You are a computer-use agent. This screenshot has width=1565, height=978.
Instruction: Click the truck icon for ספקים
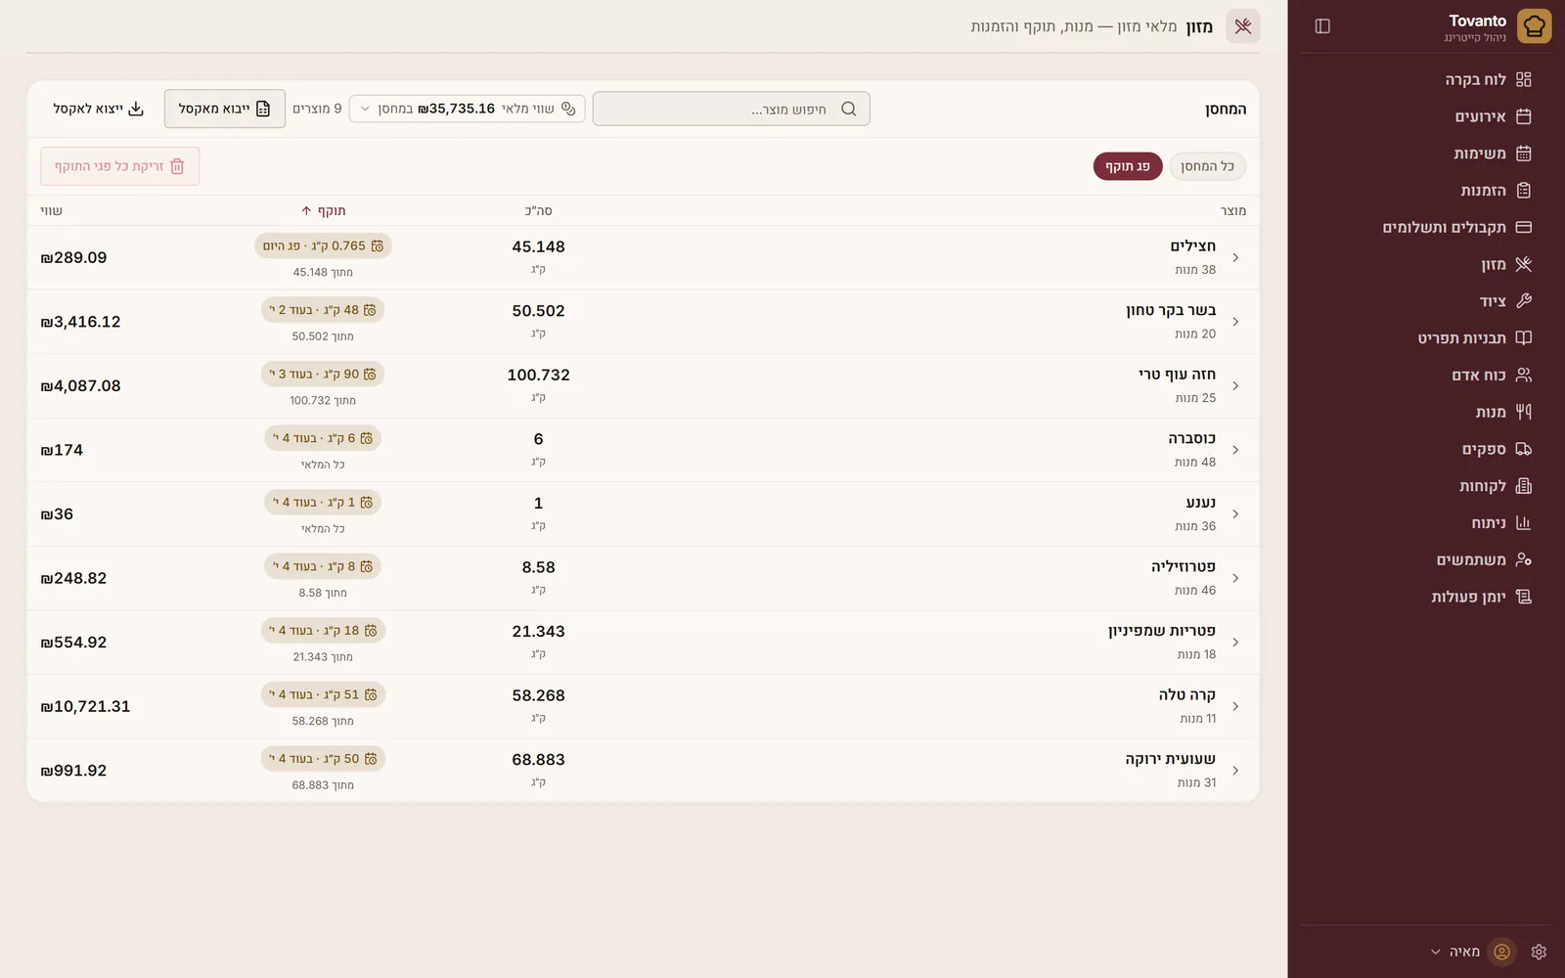pyautogui.click(x=1523, y=449)
